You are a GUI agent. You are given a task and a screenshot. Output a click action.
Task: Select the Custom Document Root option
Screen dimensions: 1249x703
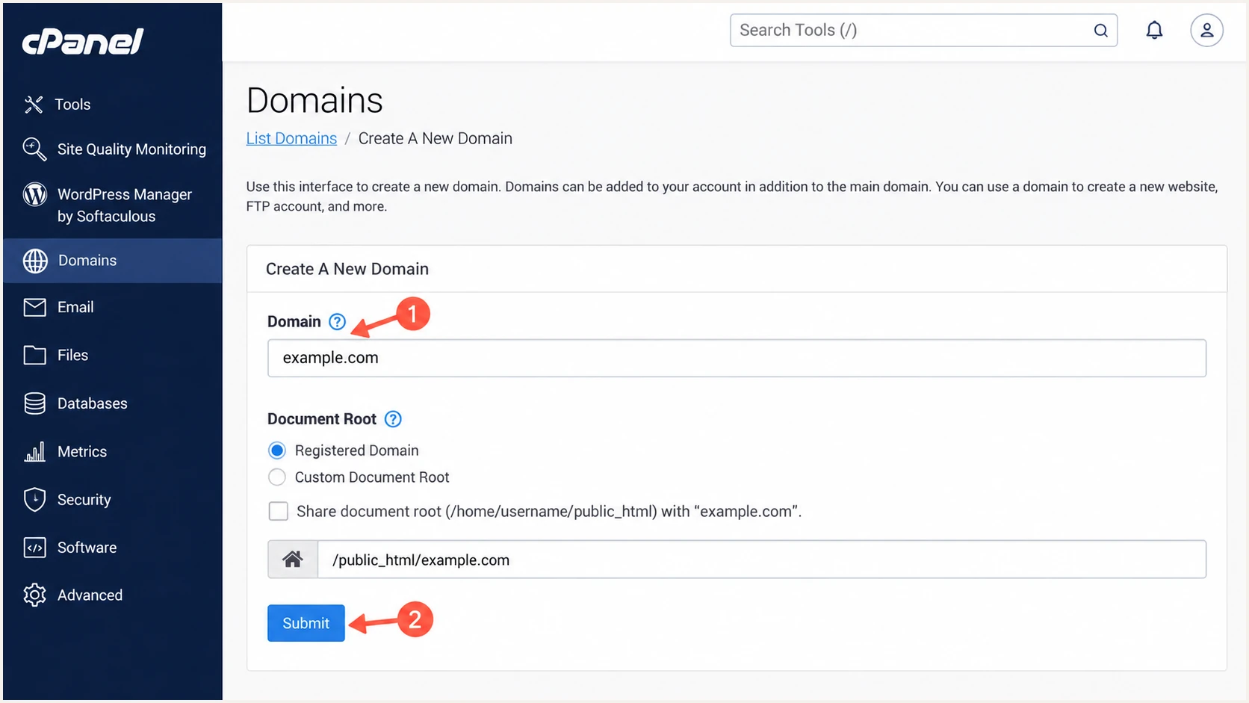coord(277,477)
